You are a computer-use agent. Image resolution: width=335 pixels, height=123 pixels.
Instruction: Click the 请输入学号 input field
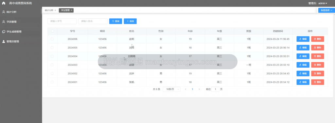[x=62, y=21]
